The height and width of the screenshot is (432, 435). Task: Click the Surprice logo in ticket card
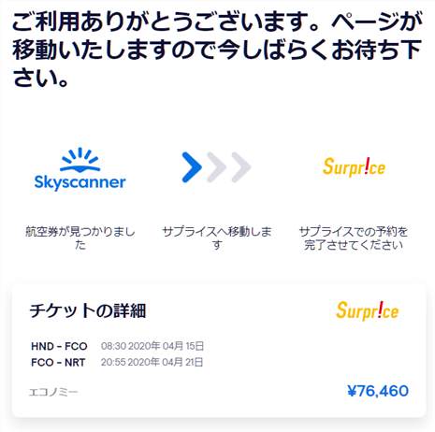pos(368,310)
